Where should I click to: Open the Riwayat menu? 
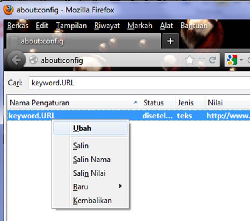[107, 26]
